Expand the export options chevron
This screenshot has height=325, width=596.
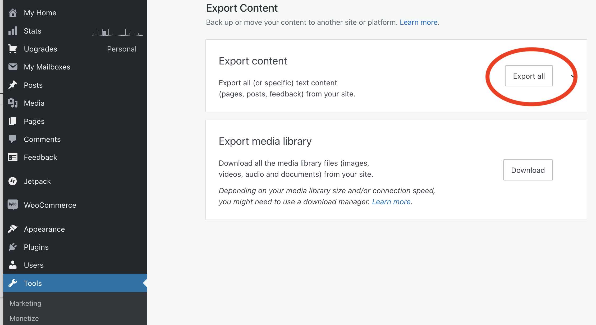572,76
